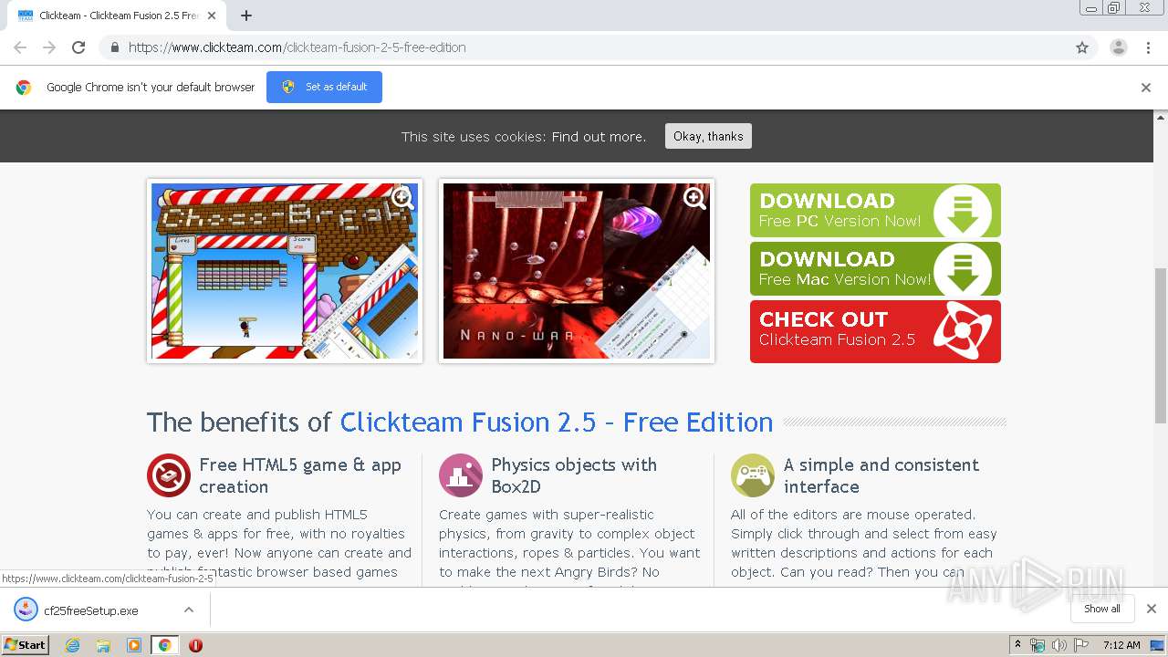1168x657 pixels.
Task: Launch the media player from the taskbar
Action: pos(134,645)
